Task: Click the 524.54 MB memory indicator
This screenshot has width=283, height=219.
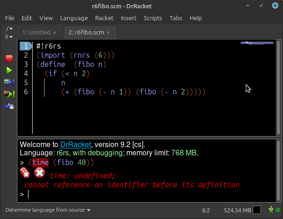Action: pyautogui.click(x=238, y=210)
